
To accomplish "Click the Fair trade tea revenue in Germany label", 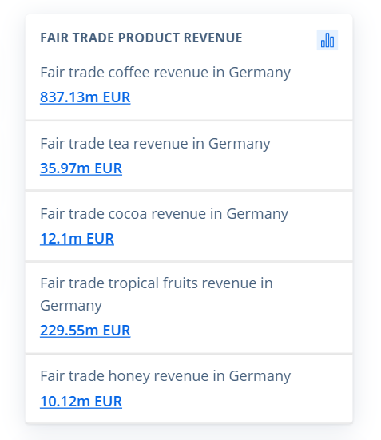I will [x=155, y=144].
